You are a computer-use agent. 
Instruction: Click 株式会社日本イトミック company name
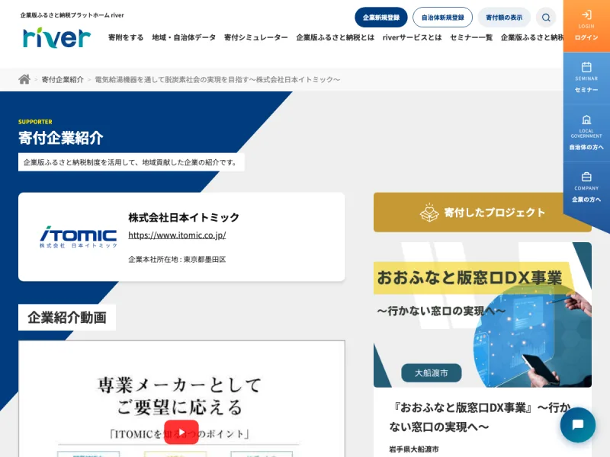point(184,217)
